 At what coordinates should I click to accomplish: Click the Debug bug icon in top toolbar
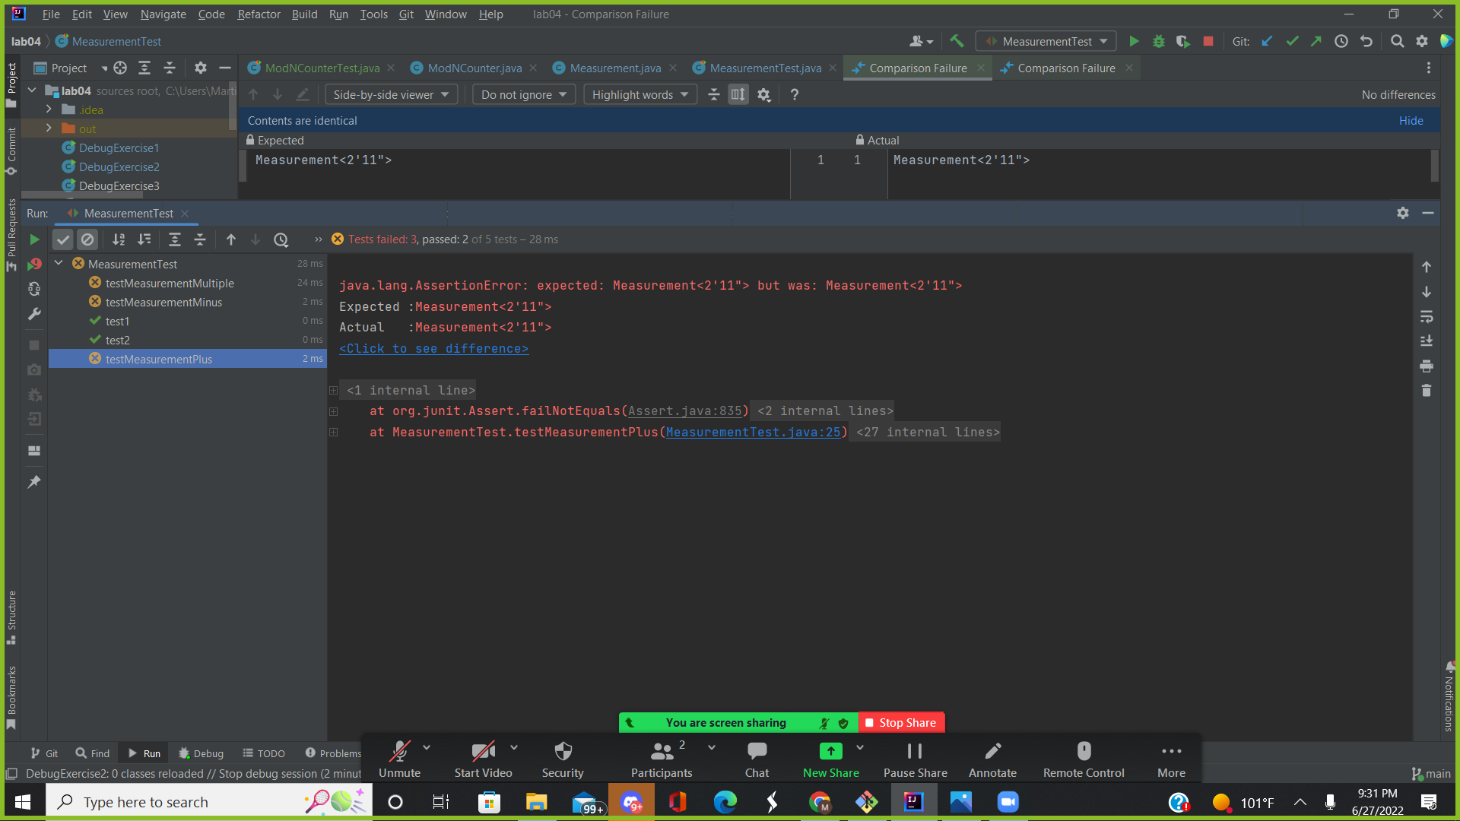coord(1158,41)
